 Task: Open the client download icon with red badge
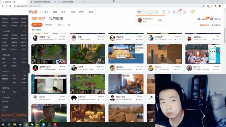(x=179, y=11)
